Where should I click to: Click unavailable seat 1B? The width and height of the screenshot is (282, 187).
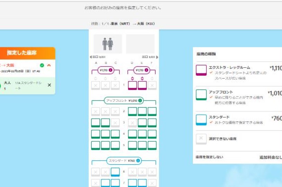click(x=106, y=85)
